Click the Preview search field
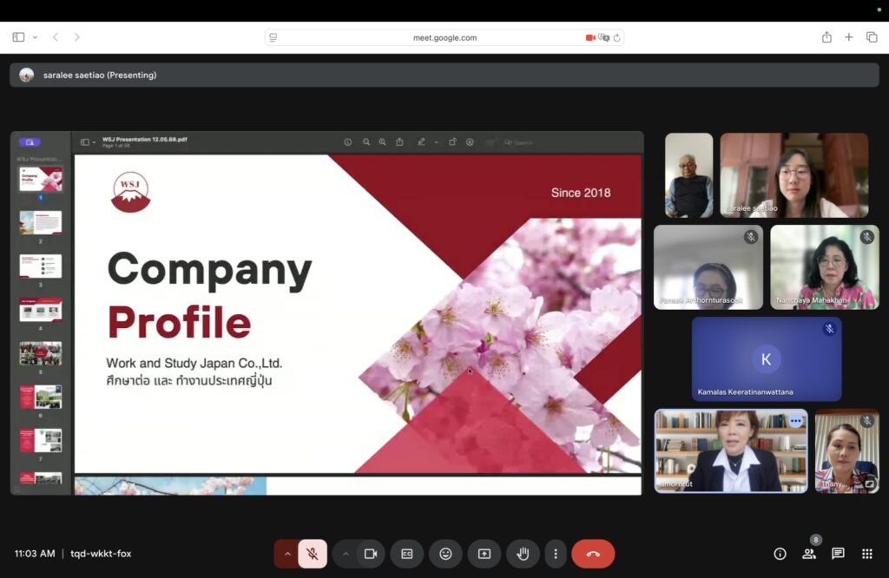This screenshot has height=578, width=889. (x=519, y=143)
